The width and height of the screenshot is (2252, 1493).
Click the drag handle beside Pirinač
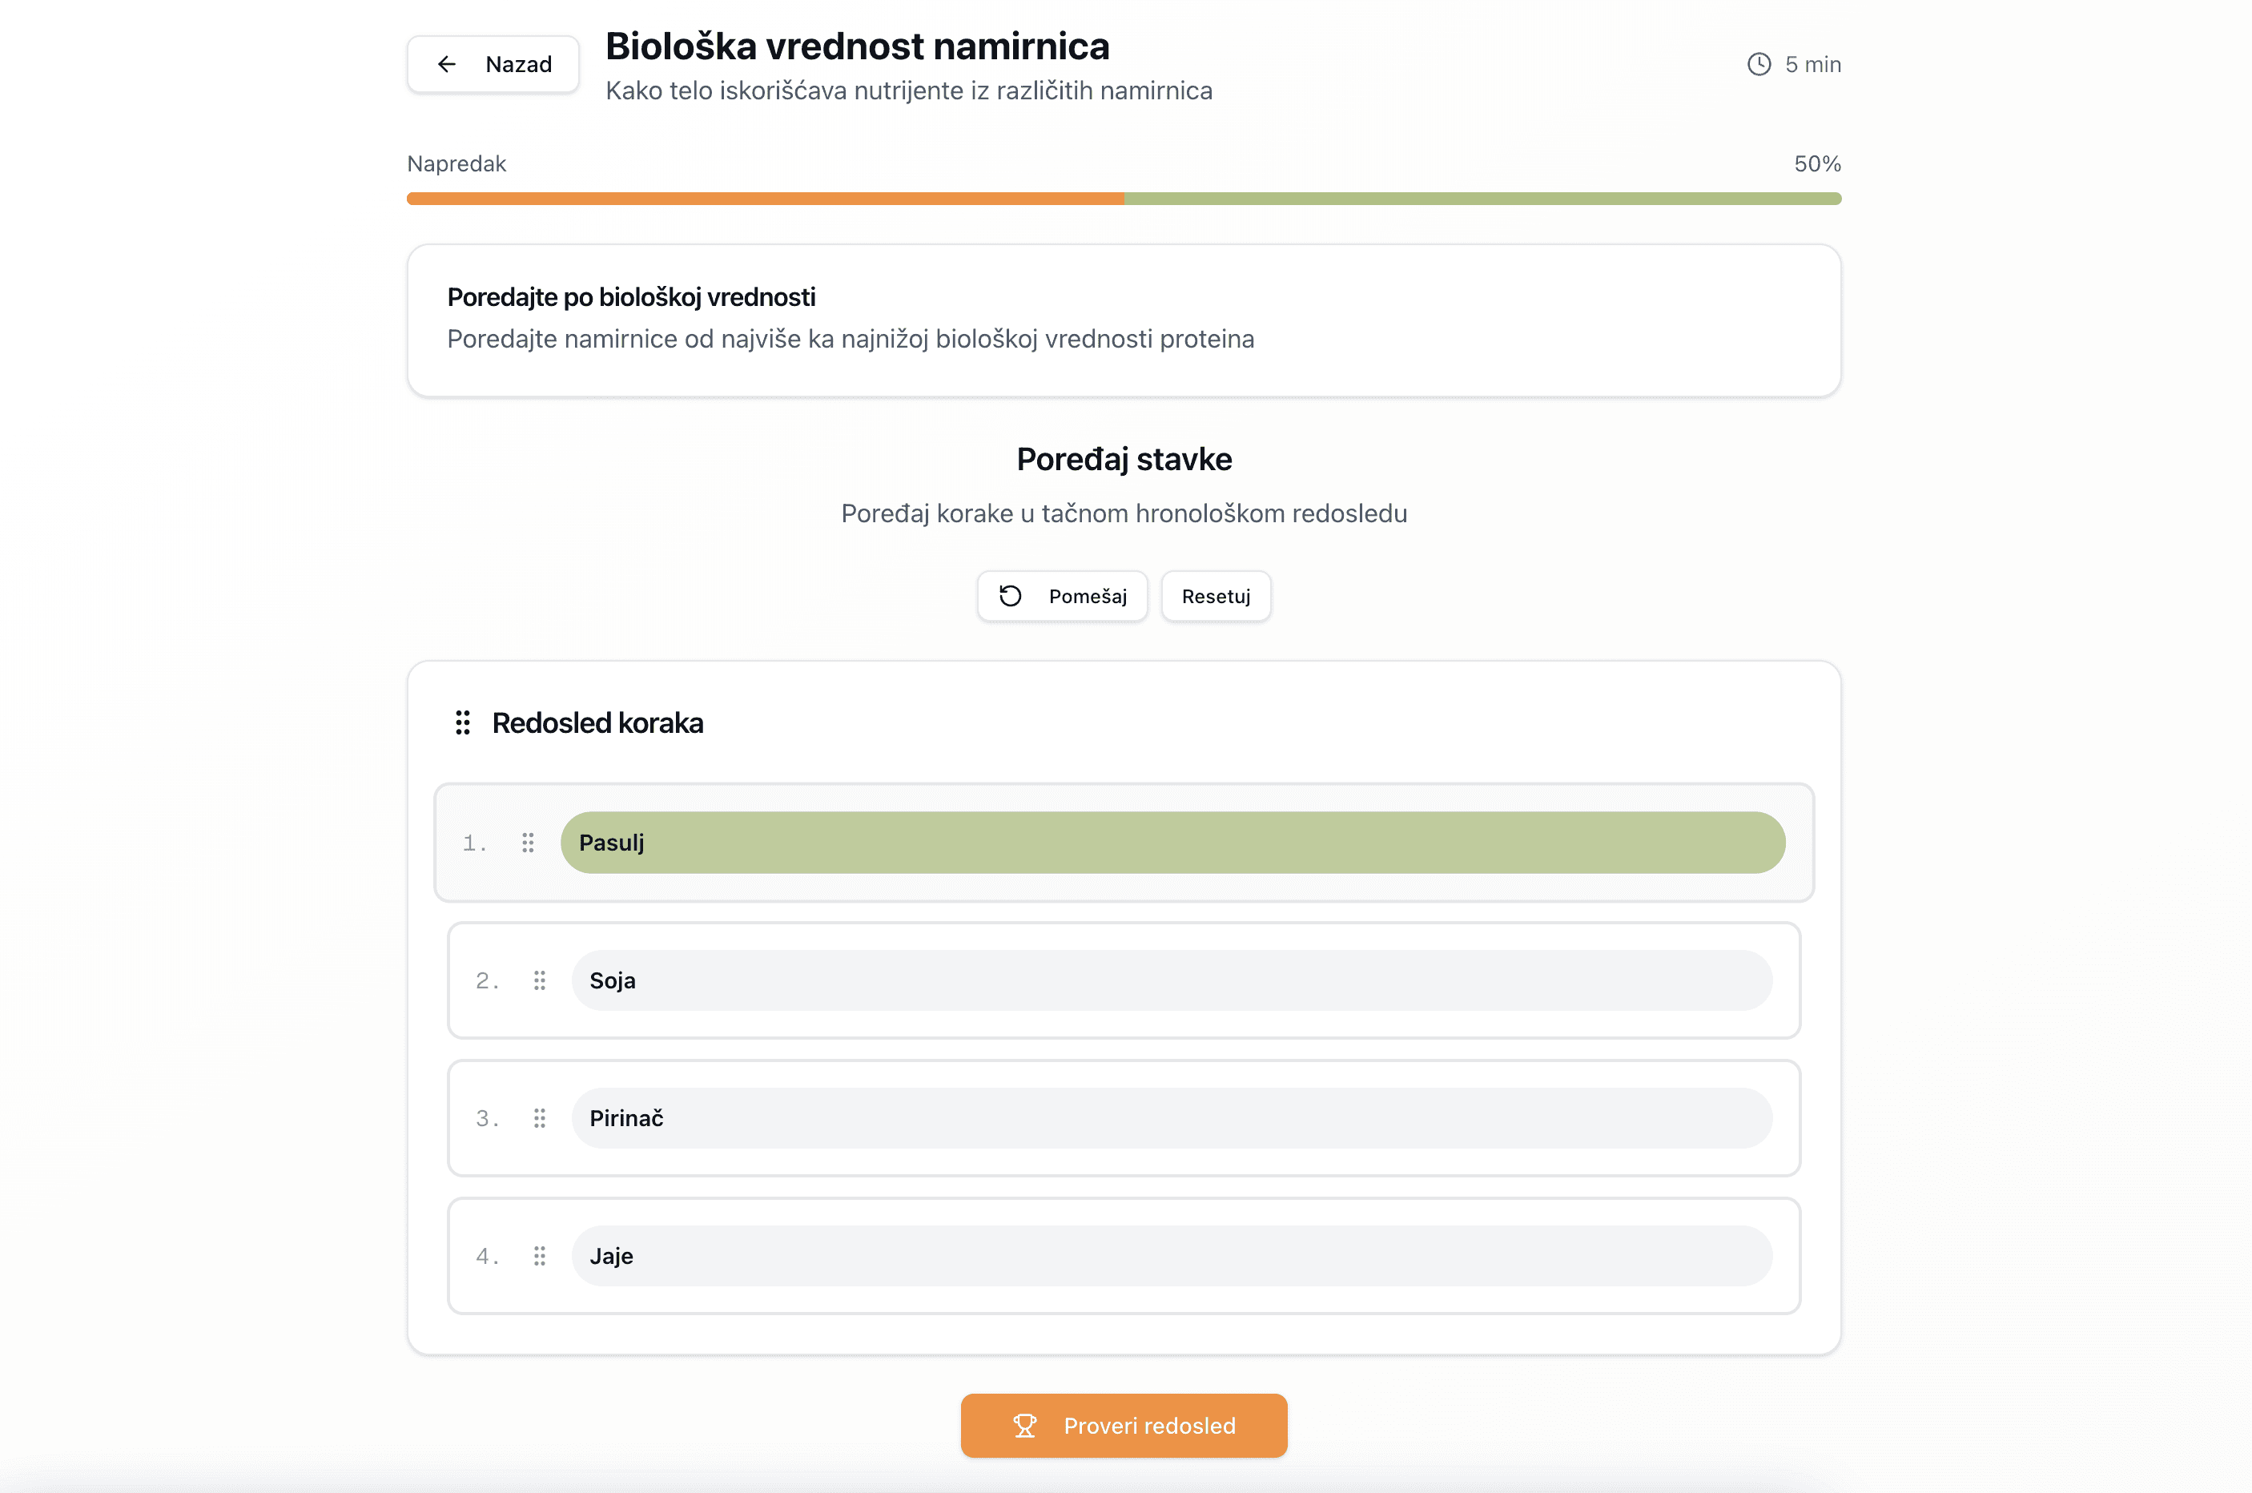[540, 1118]
